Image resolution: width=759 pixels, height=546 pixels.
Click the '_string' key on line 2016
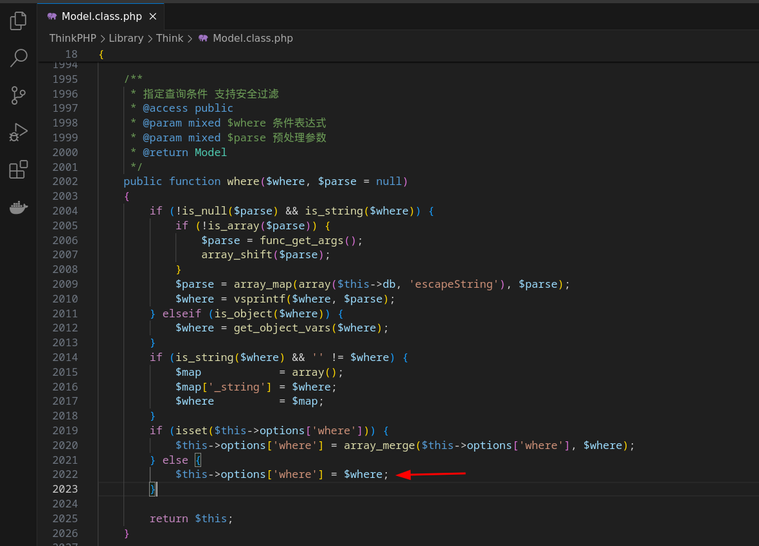pos(237,387)
